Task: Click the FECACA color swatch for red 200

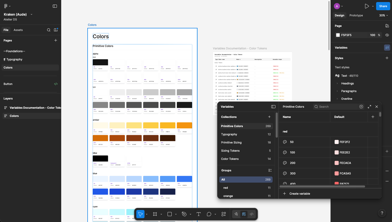Action: click(337, 163)
